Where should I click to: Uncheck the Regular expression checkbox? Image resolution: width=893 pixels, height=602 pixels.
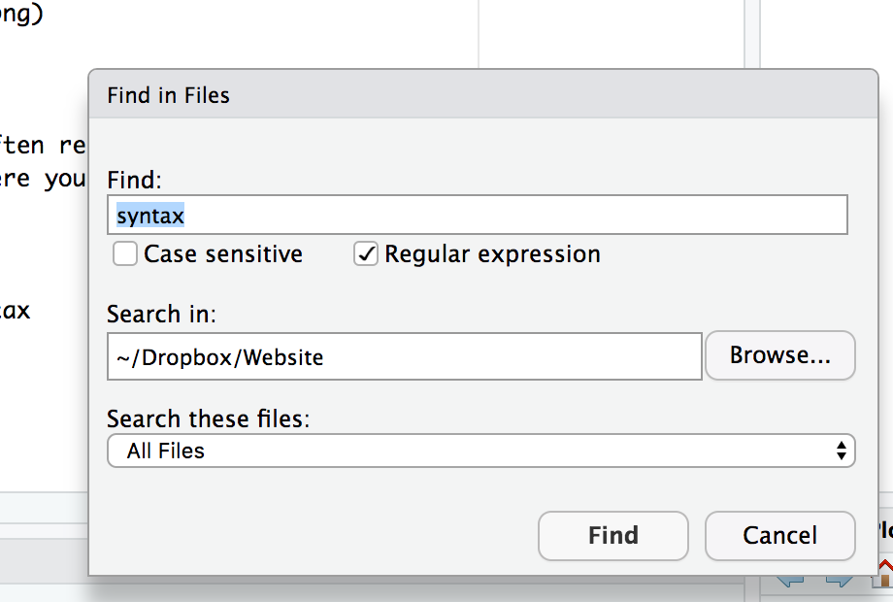click(365, 254)
